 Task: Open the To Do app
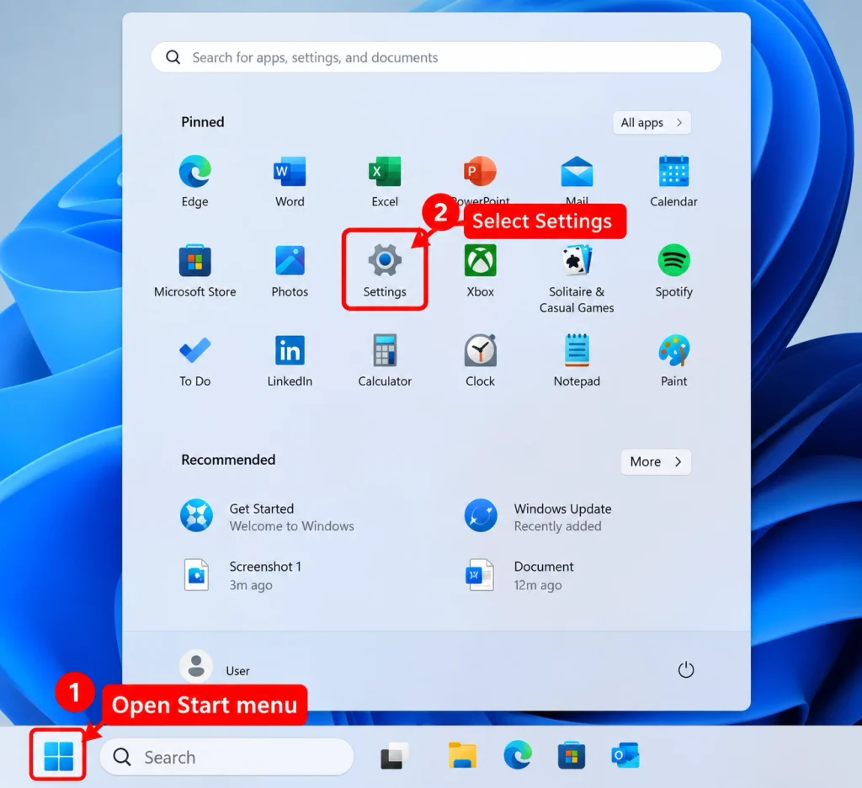194,351
